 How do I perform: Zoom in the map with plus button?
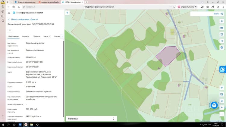(x=222, y=107)
